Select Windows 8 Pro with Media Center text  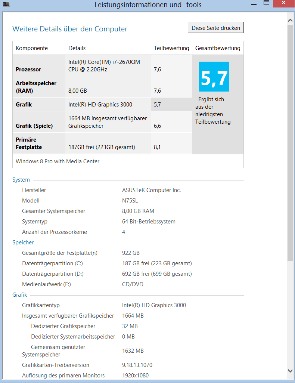tap(58, 161)
